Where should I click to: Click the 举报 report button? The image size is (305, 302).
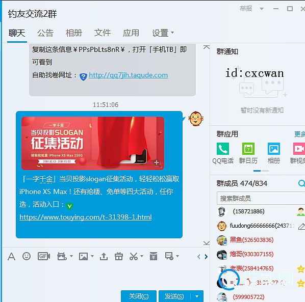coord(246,9)
